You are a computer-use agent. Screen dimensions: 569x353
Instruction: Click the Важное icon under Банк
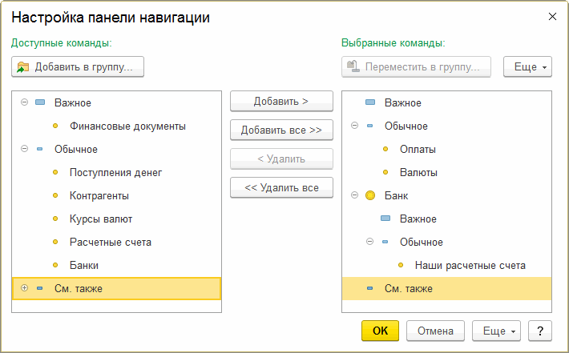pos(385,219)
